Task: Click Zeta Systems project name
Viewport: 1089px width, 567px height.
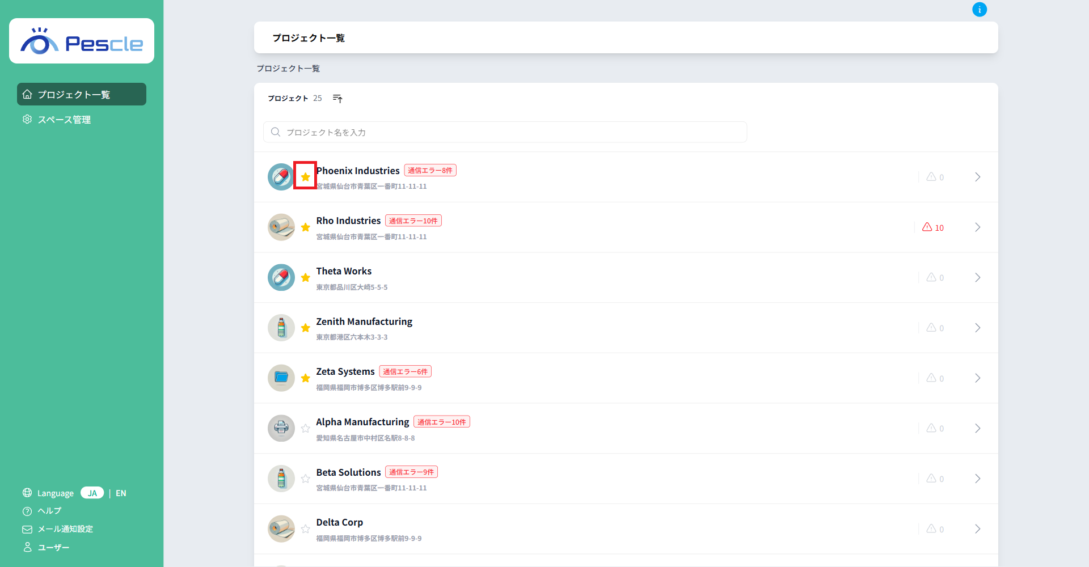Action: point(345,371)
